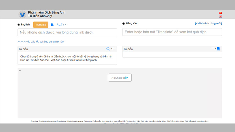Click the blue book dictionary icon
The width and height of the screenshot is (235, 132).
click(218, 49)
